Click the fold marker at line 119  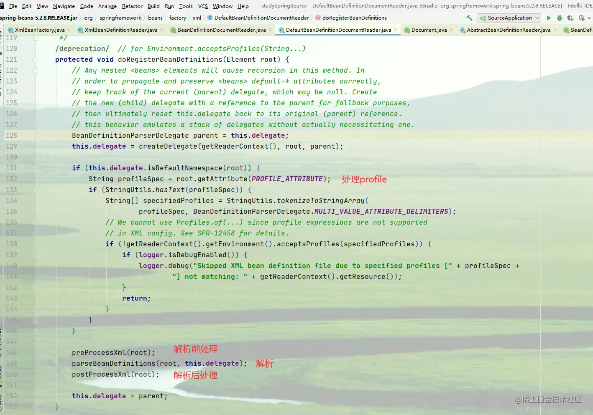tap(36, 38)
